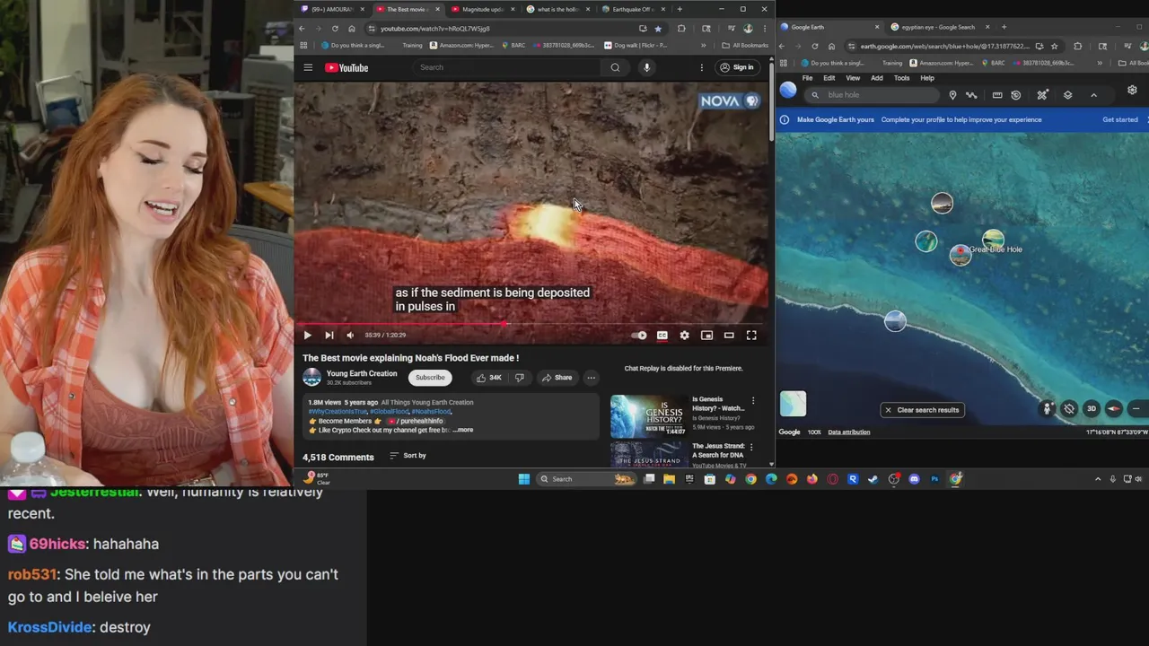The width and height of the screenshot is (1149, 646).
Task: Select the measure ruler tool in Google Earth
Action: (x=996, y=95)
